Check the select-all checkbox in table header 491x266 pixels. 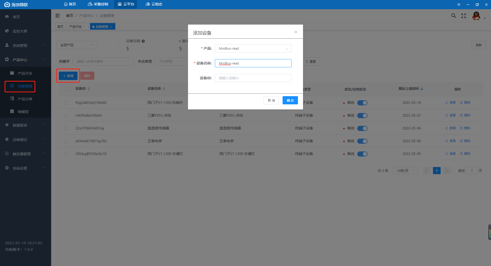(66, 89)
